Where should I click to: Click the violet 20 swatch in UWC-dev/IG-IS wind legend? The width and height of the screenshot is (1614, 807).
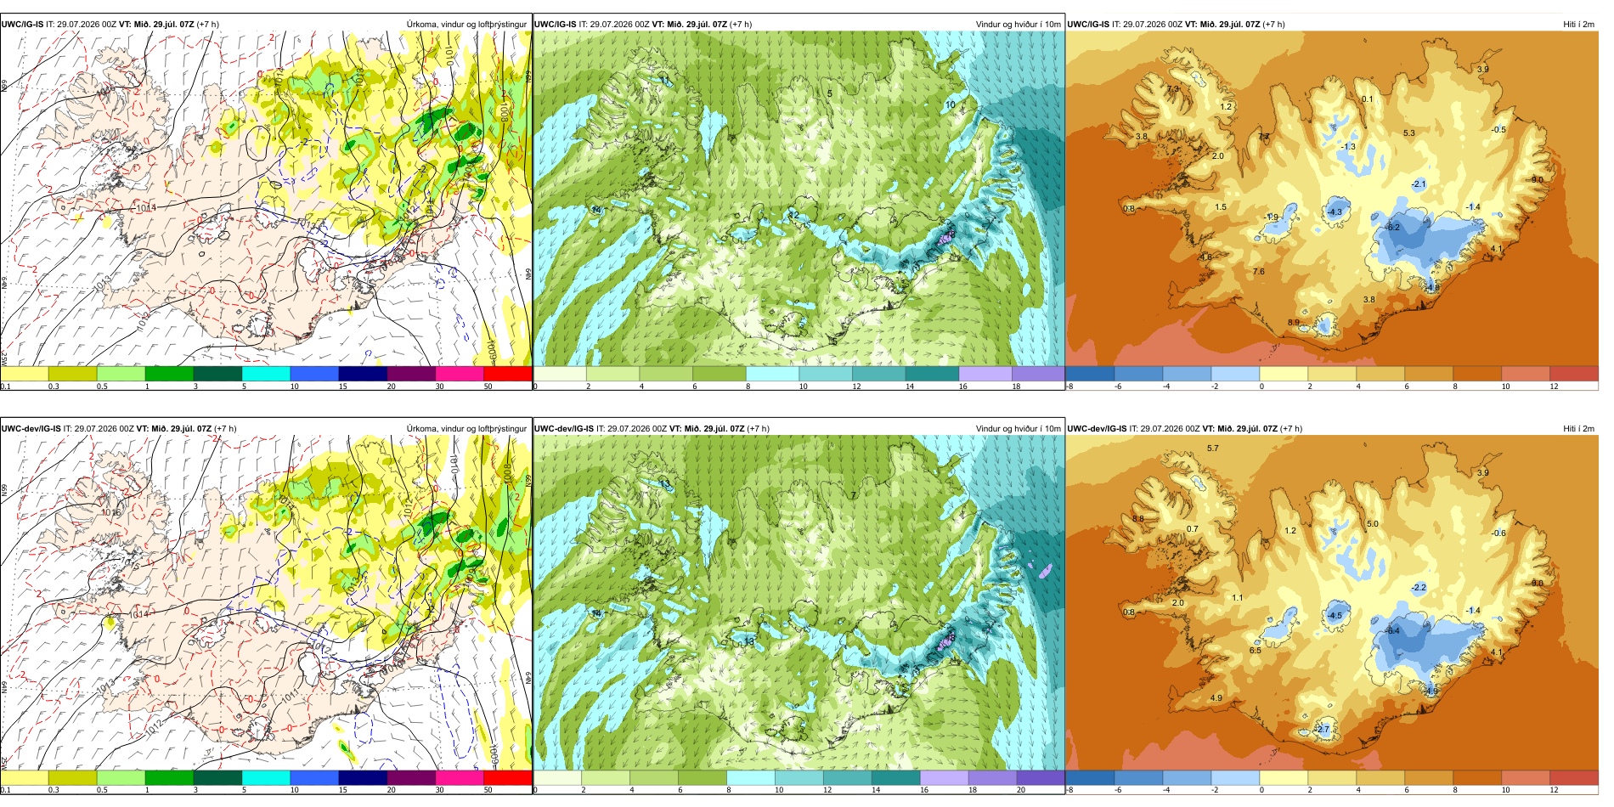[x=1040, y=777]
